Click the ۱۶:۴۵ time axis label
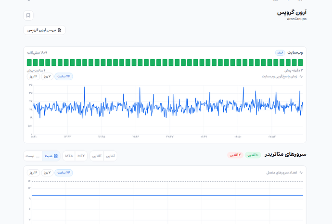The height and width of the screenshot is (224, 332). [102, 137]
